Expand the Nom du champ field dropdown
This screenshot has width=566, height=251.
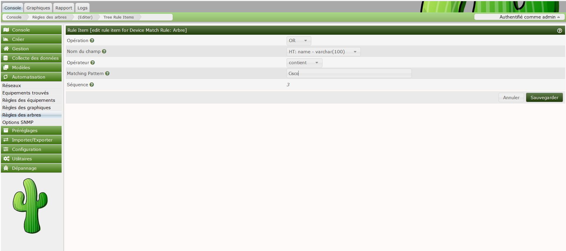[323, 52]
